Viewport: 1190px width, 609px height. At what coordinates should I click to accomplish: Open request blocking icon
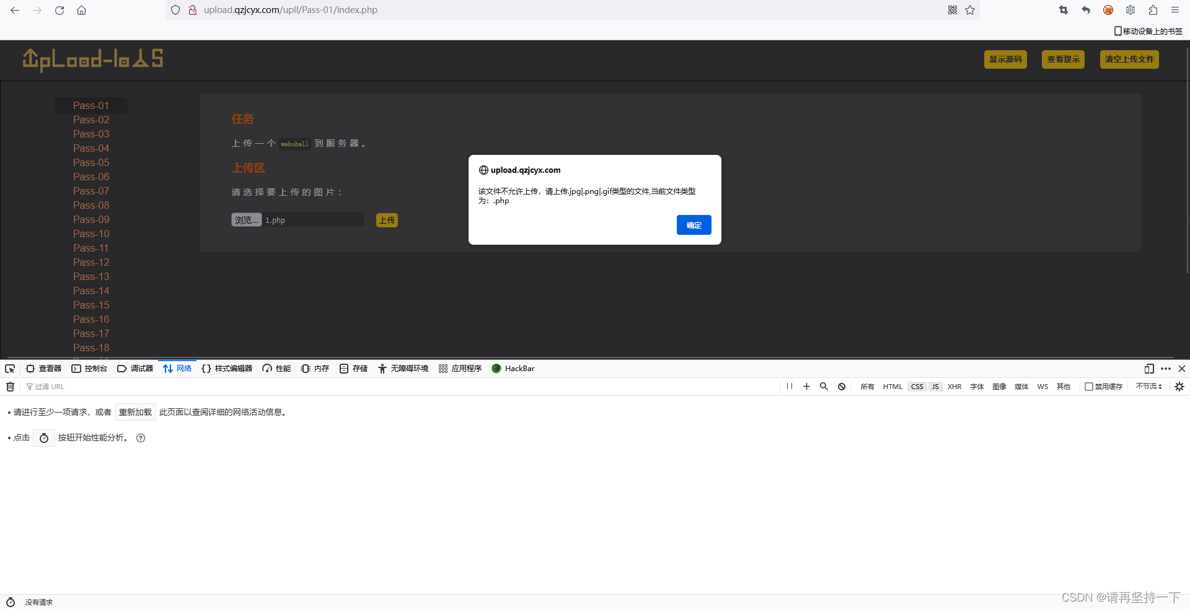(x=842, y=387)
